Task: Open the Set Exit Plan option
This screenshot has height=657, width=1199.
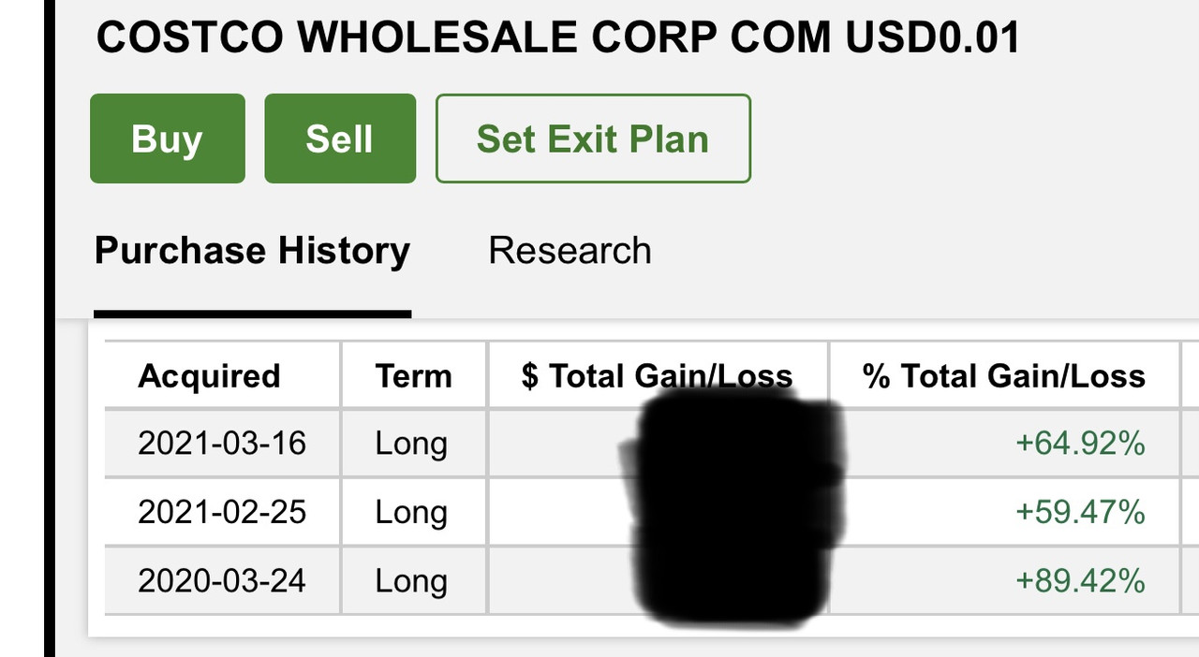Action: point(592,139)
